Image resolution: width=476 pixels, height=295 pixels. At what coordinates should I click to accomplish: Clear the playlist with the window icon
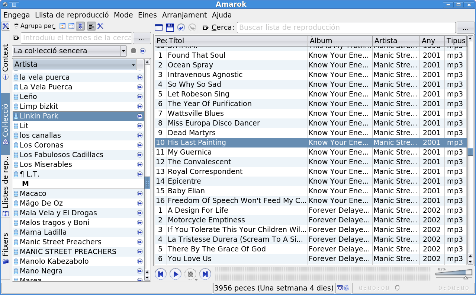(x=159, y=27)
